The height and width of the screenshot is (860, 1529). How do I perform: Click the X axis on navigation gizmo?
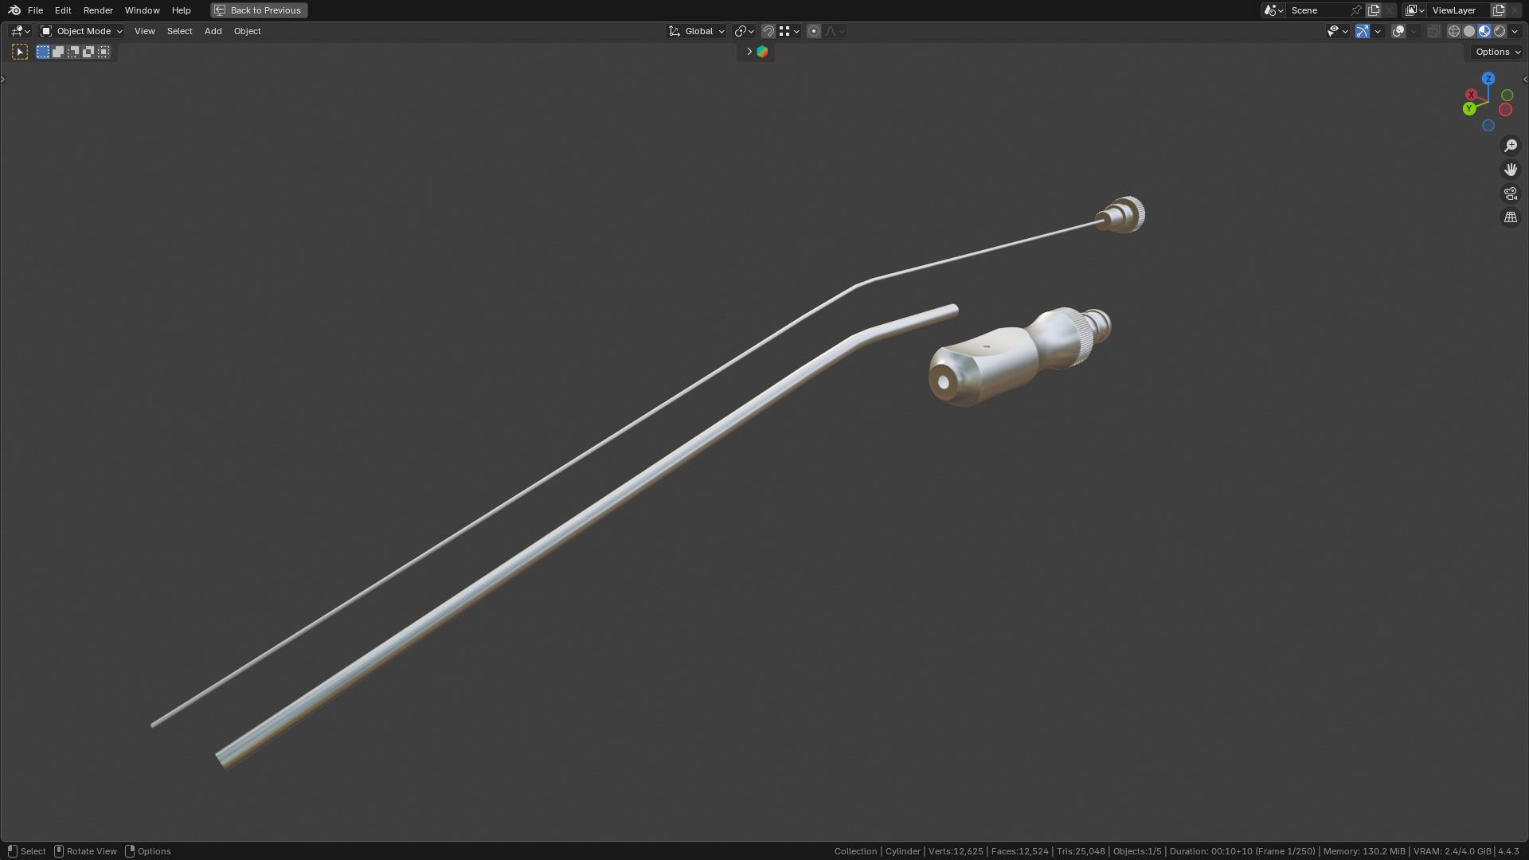pos(1472,95)
